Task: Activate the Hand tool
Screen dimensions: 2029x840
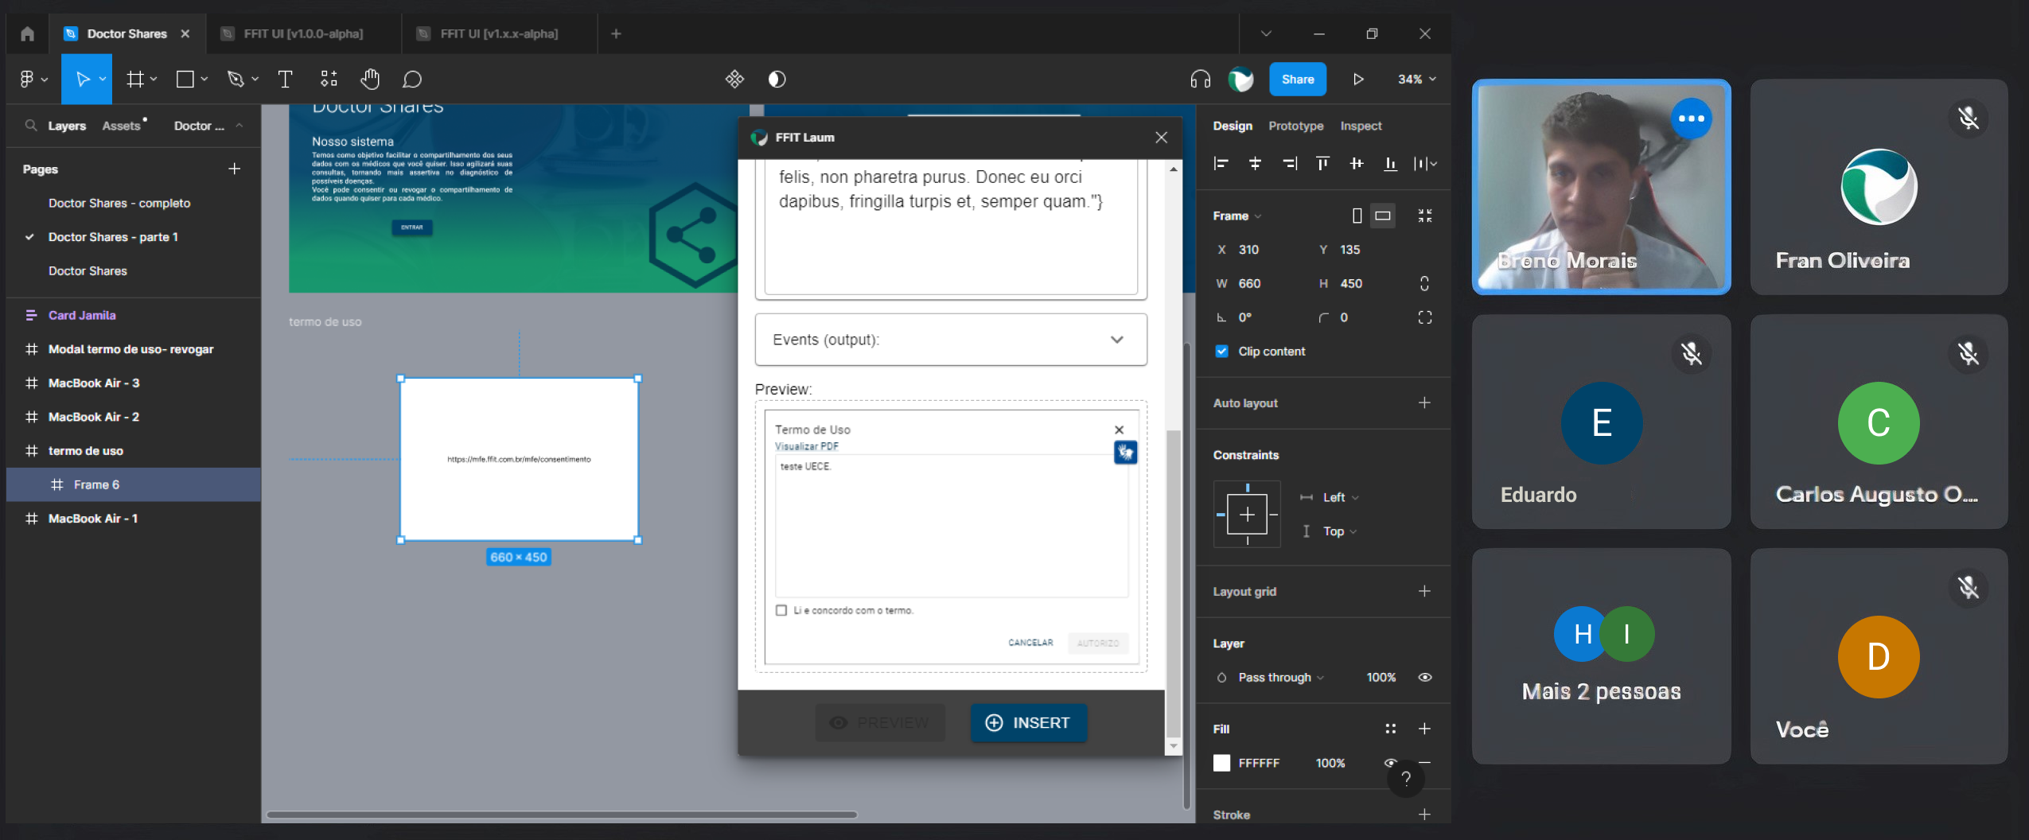Action: coord(370,79)
